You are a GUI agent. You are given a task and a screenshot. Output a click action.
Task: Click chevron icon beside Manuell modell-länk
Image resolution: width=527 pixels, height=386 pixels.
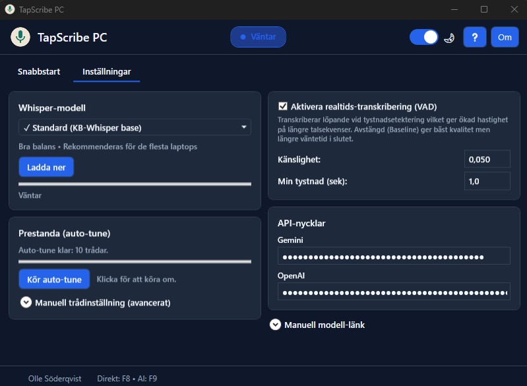pyautogui.click(x=276, y=325)
